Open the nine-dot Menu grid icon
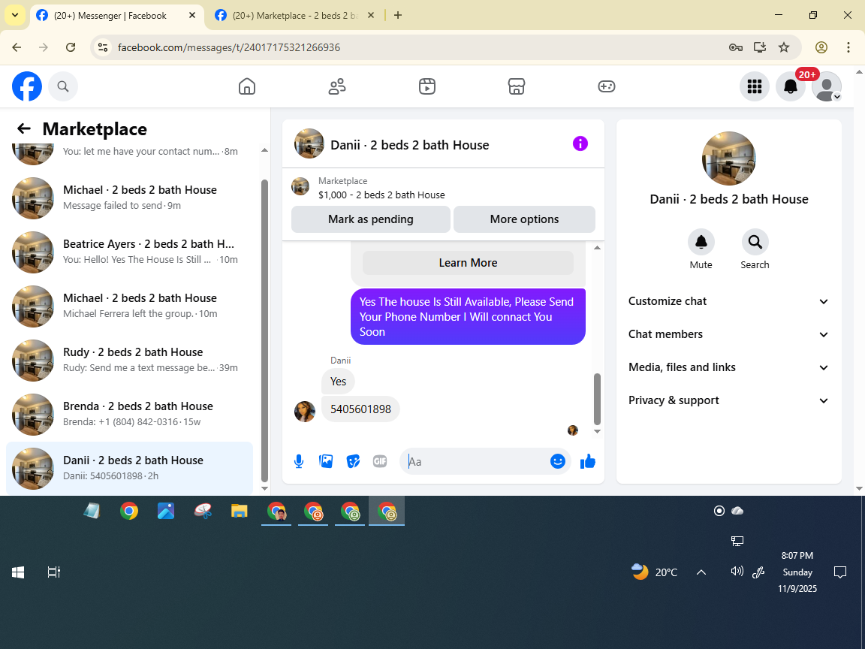This screenshot has width=865, height=649. 754,86
